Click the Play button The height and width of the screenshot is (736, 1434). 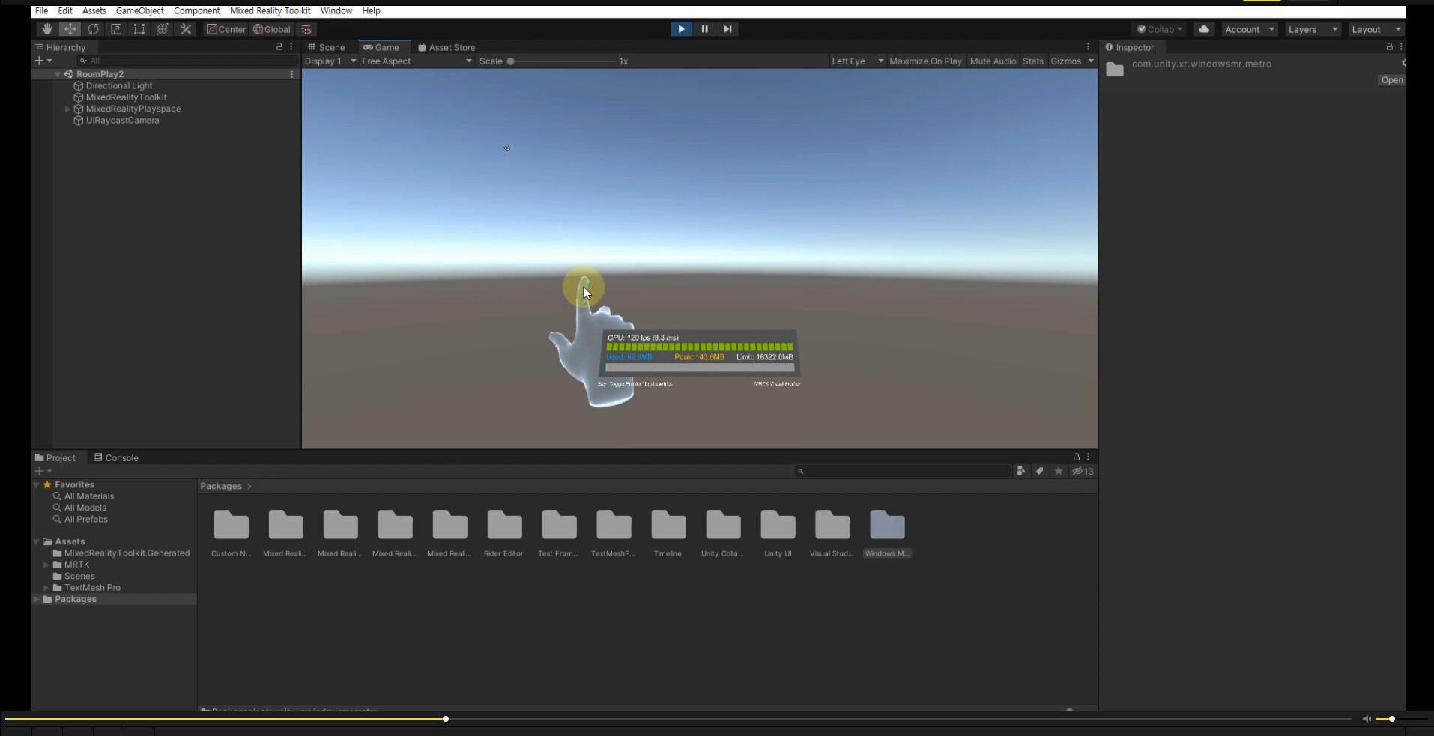click(681, 29)
